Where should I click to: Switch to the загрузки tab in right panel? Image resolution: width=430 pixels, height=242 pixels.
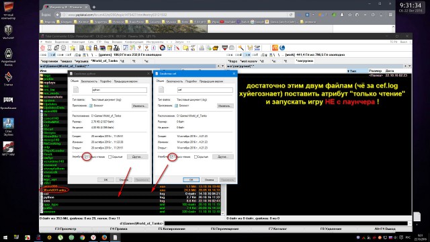pyautogui.click(x=304, y=61)
